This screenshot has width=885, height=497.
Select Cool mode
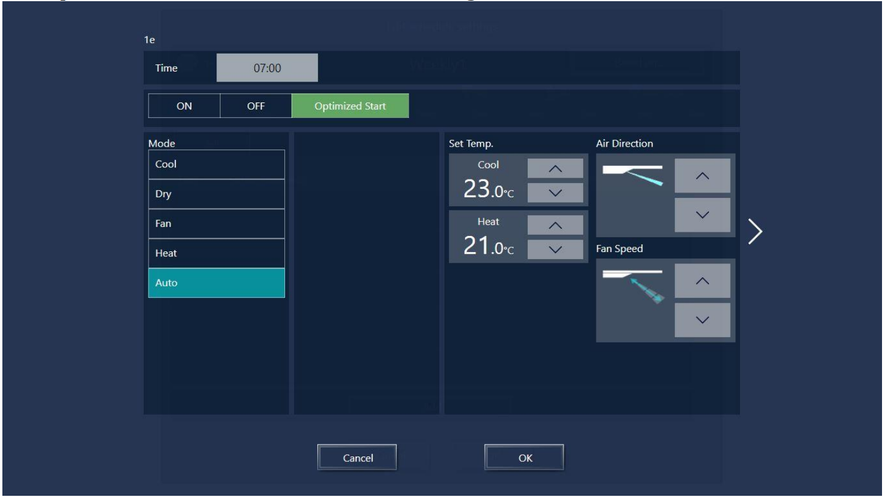(x=216, y=164)
